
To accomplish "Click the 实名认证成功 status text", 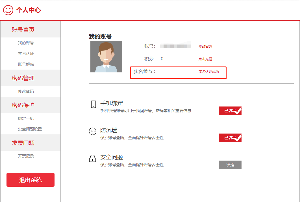I will [208, 72].
